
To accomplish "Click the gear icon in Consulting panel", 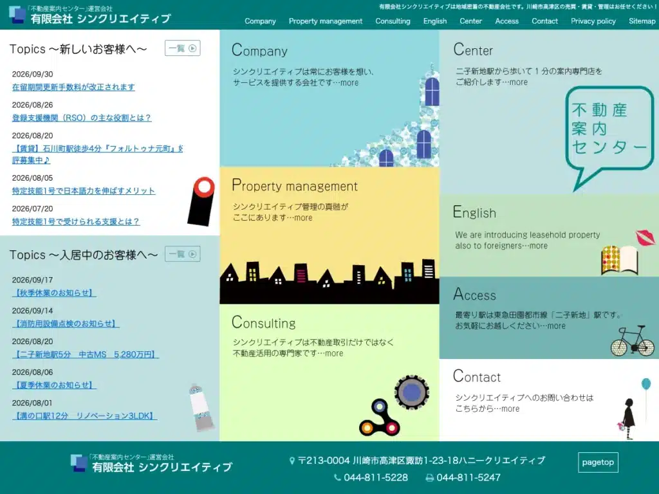I will coord(411,392).
